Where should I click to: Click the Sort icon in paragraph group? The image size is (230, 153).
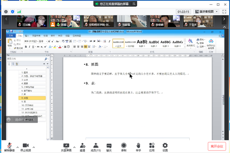tap(105, 41)
